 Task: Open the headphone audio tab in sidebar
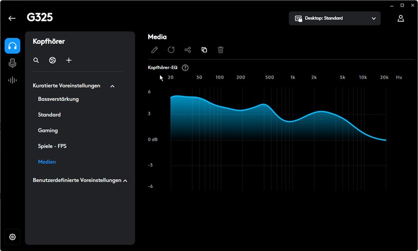click(x=12, y=46)
